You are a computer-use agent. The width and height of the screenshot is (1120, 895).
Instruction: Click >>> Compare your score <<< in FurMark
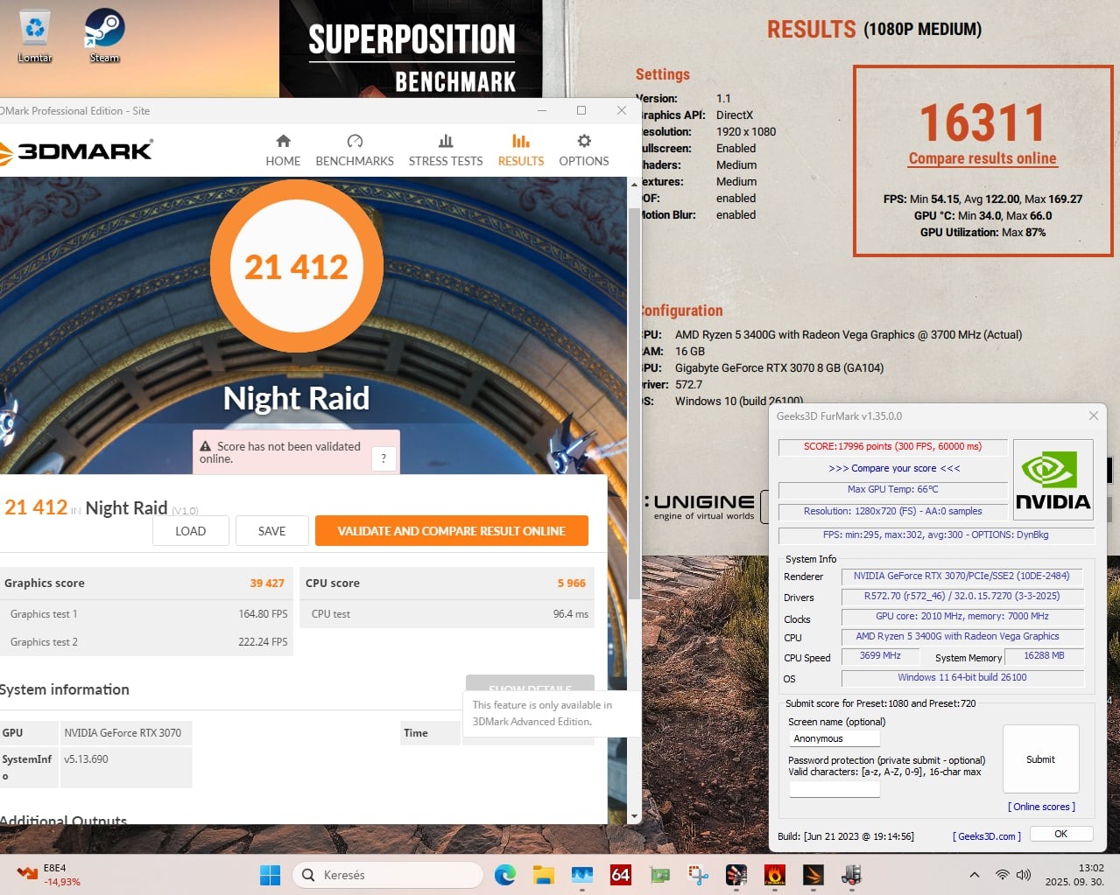coord(894,468)
